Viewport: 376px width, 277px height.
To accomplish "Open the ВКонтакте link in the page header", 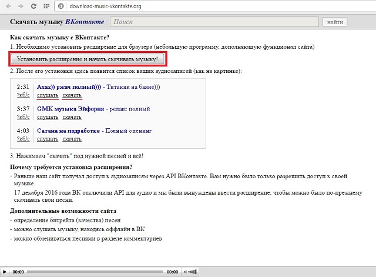I will pos(85,22).
